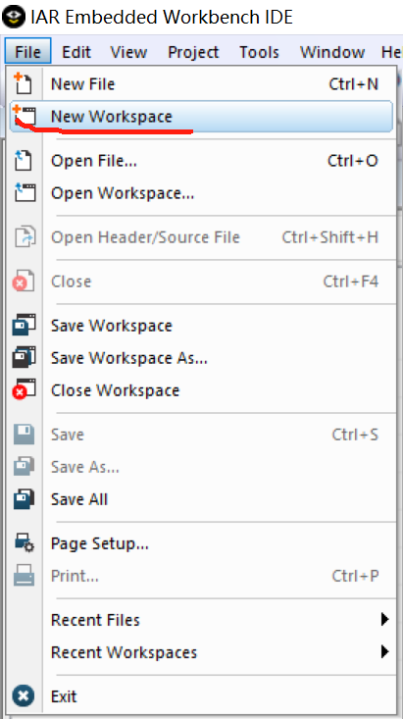
Task: Click the Exit circle-x icon
Action: pos(24,696)
